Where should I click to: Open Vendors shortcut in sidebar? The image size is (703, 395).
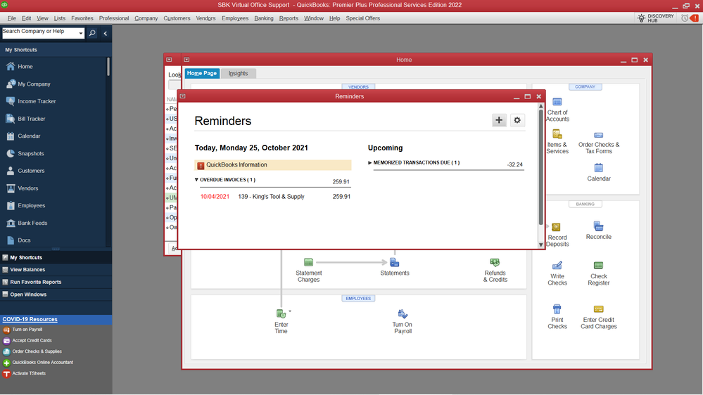[22, 188]
